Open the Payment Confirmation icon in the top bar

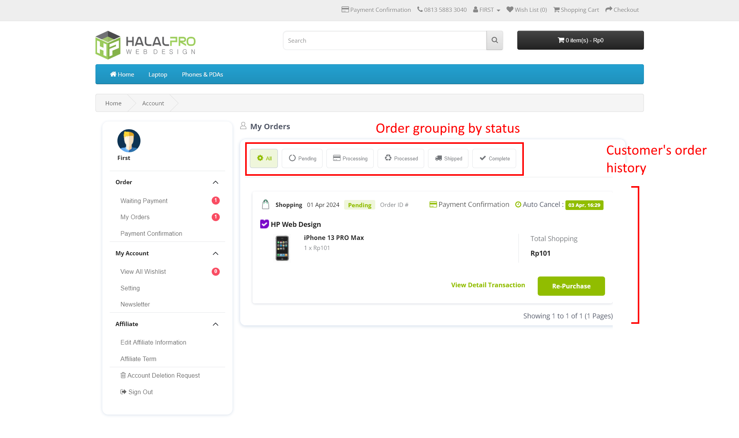pos(345,9)
